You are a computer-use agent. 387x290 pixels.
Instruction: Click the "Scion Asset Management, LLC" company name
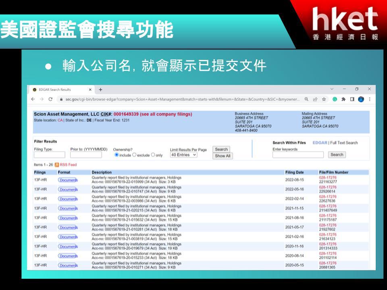pos(67,114)
